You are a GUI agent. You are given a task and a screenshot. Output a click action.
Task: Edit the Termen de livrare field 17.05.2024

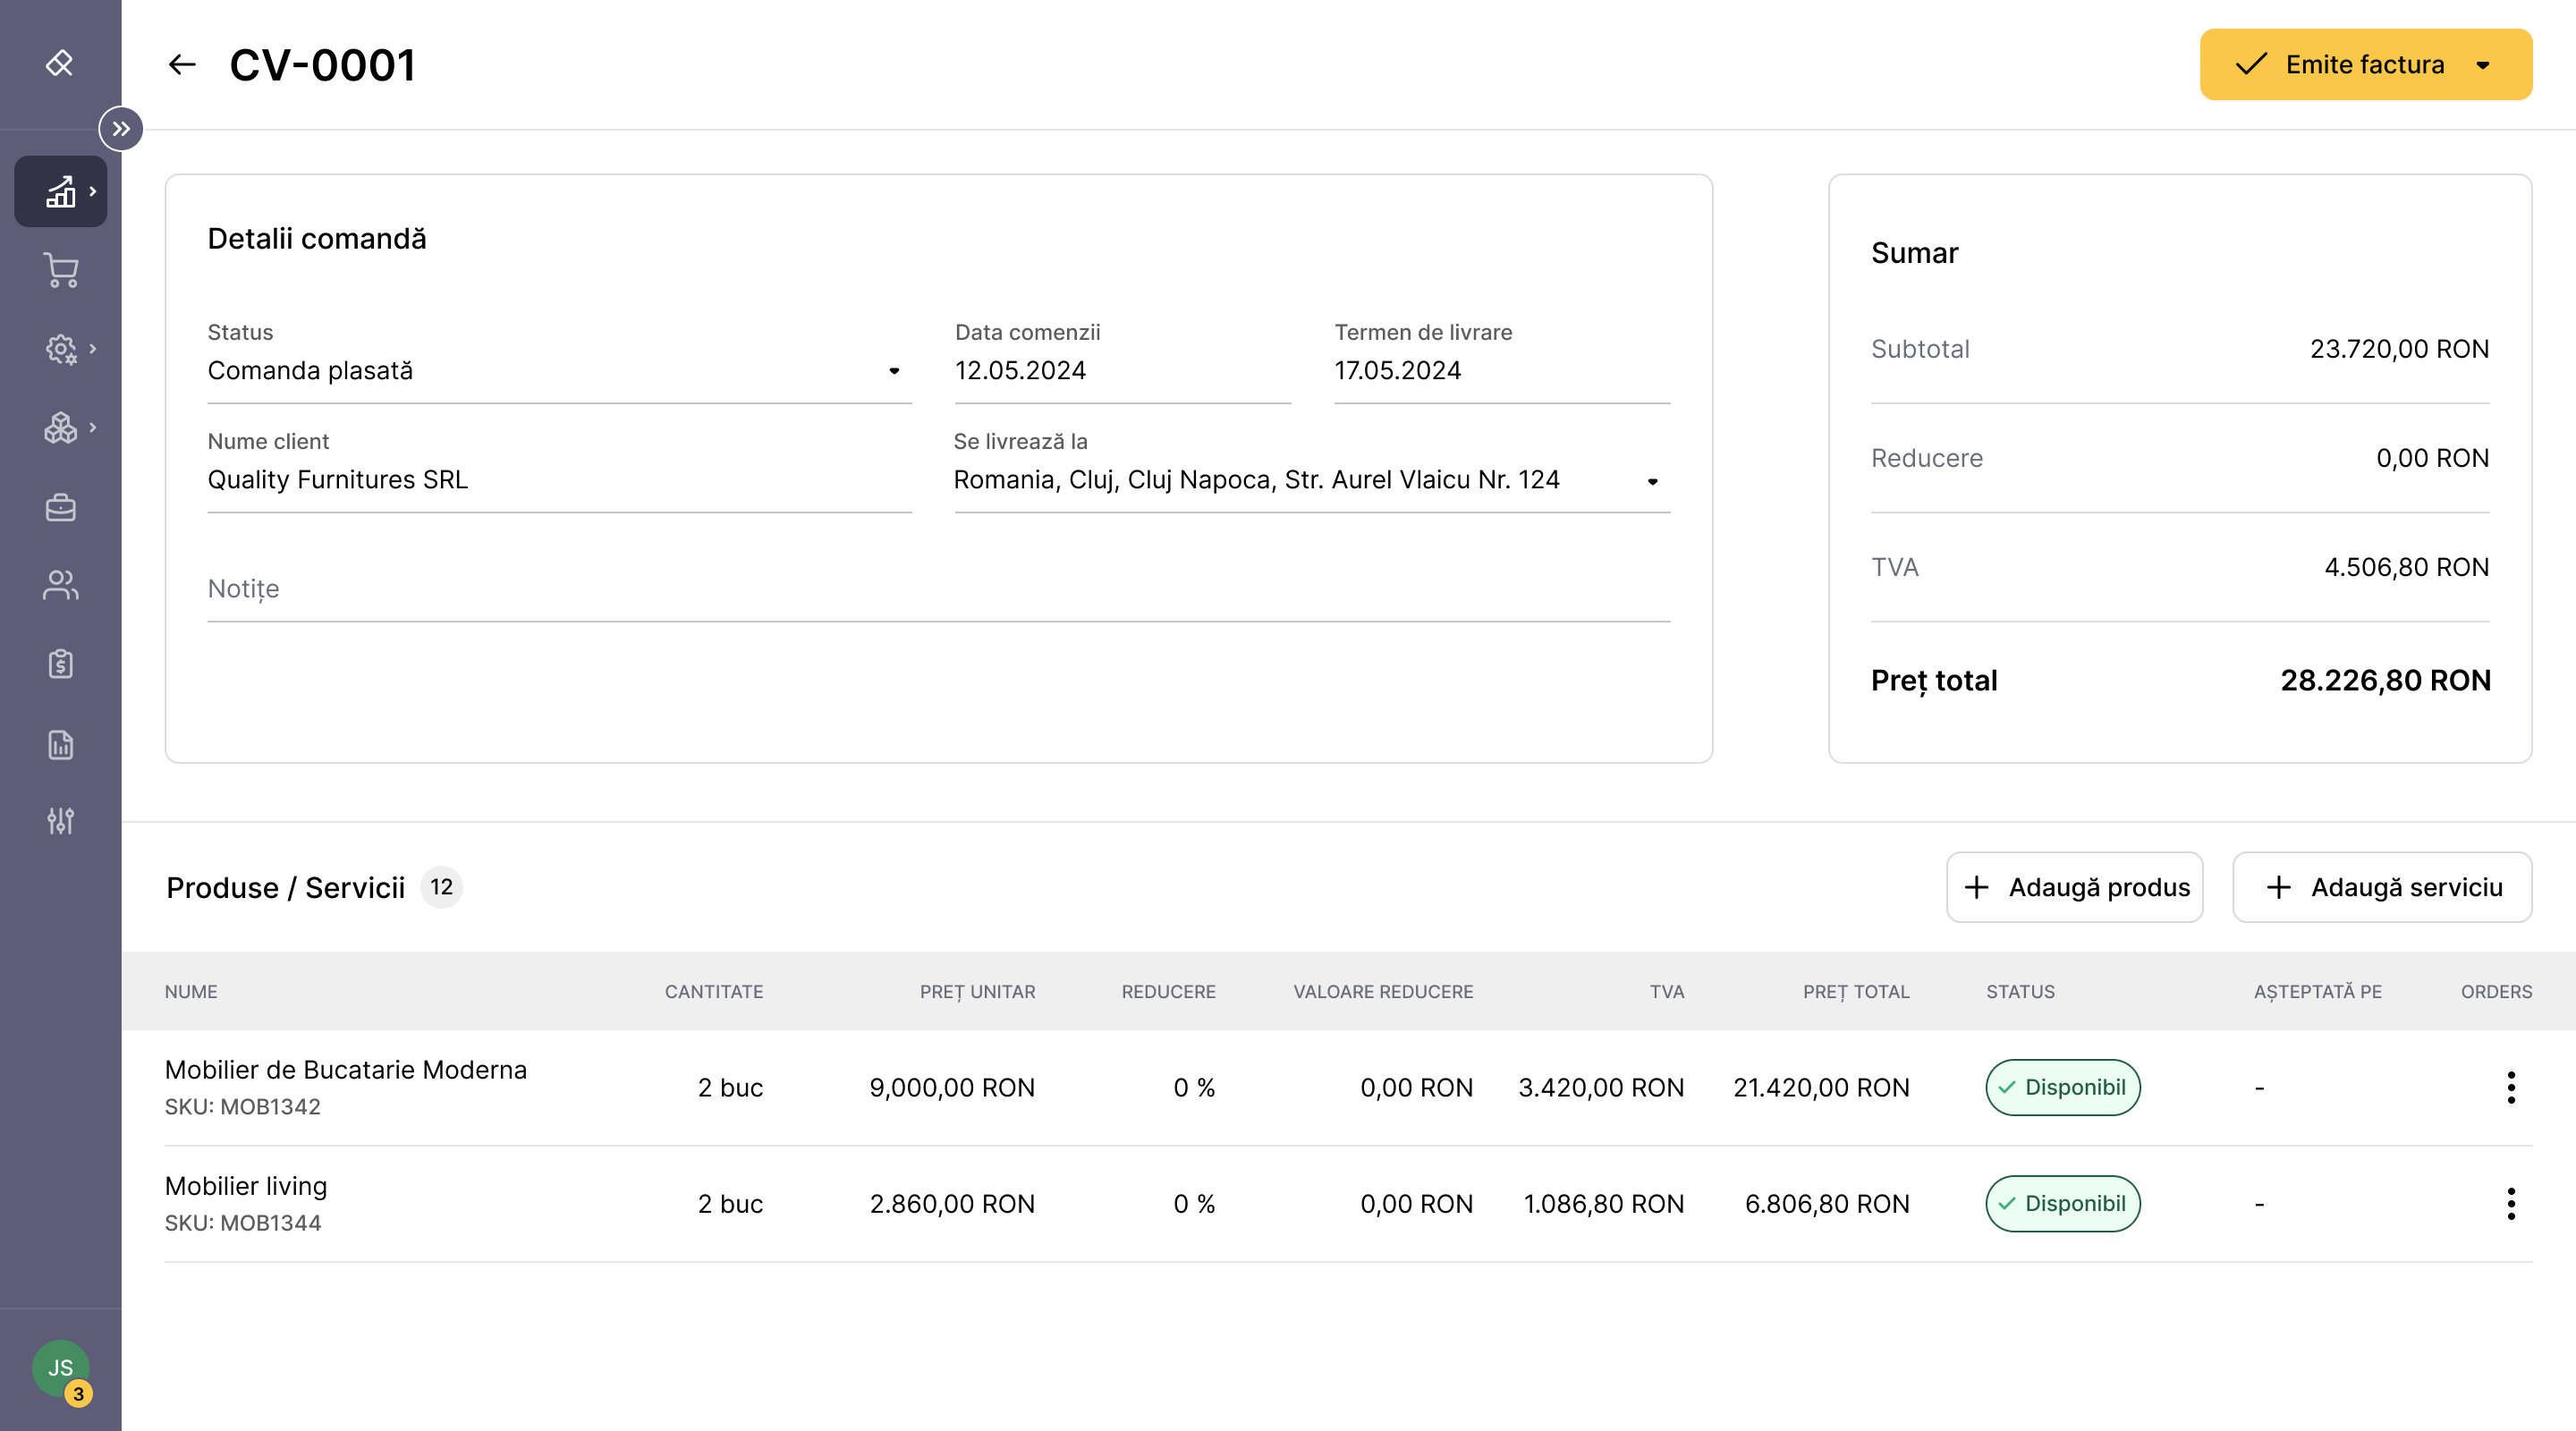1502,371
